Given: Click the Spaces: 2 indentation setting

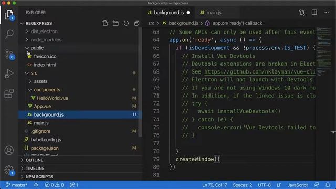Looking at the screenshot, I should 243,185.
